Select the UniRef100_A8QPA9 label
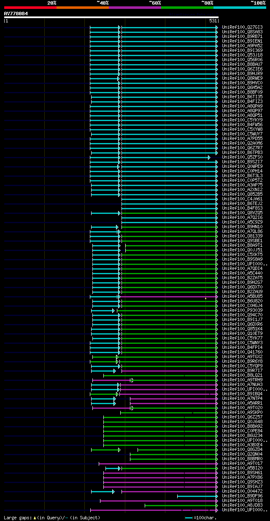This screenshot has height=521, width=270. coord(242,106)
